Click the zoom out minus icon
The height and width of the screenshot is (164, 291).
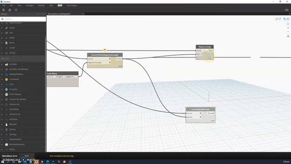point(288,31)
